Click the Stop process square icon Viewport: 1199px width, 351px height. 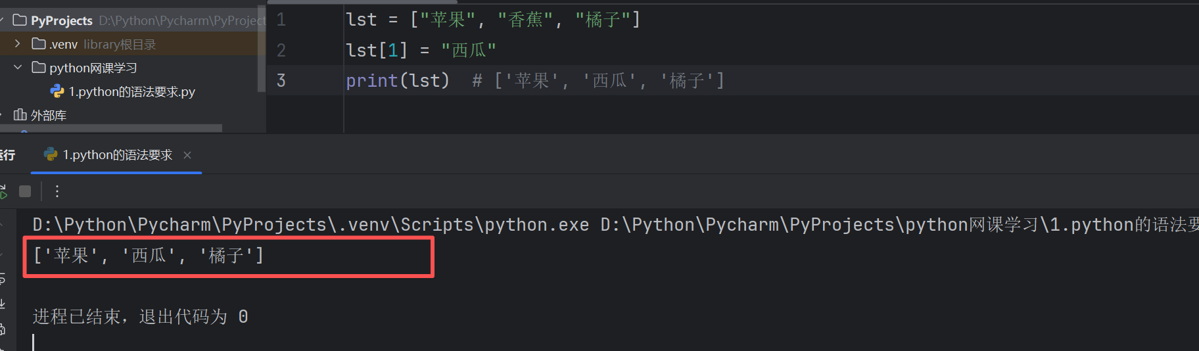tap(25, 191)
